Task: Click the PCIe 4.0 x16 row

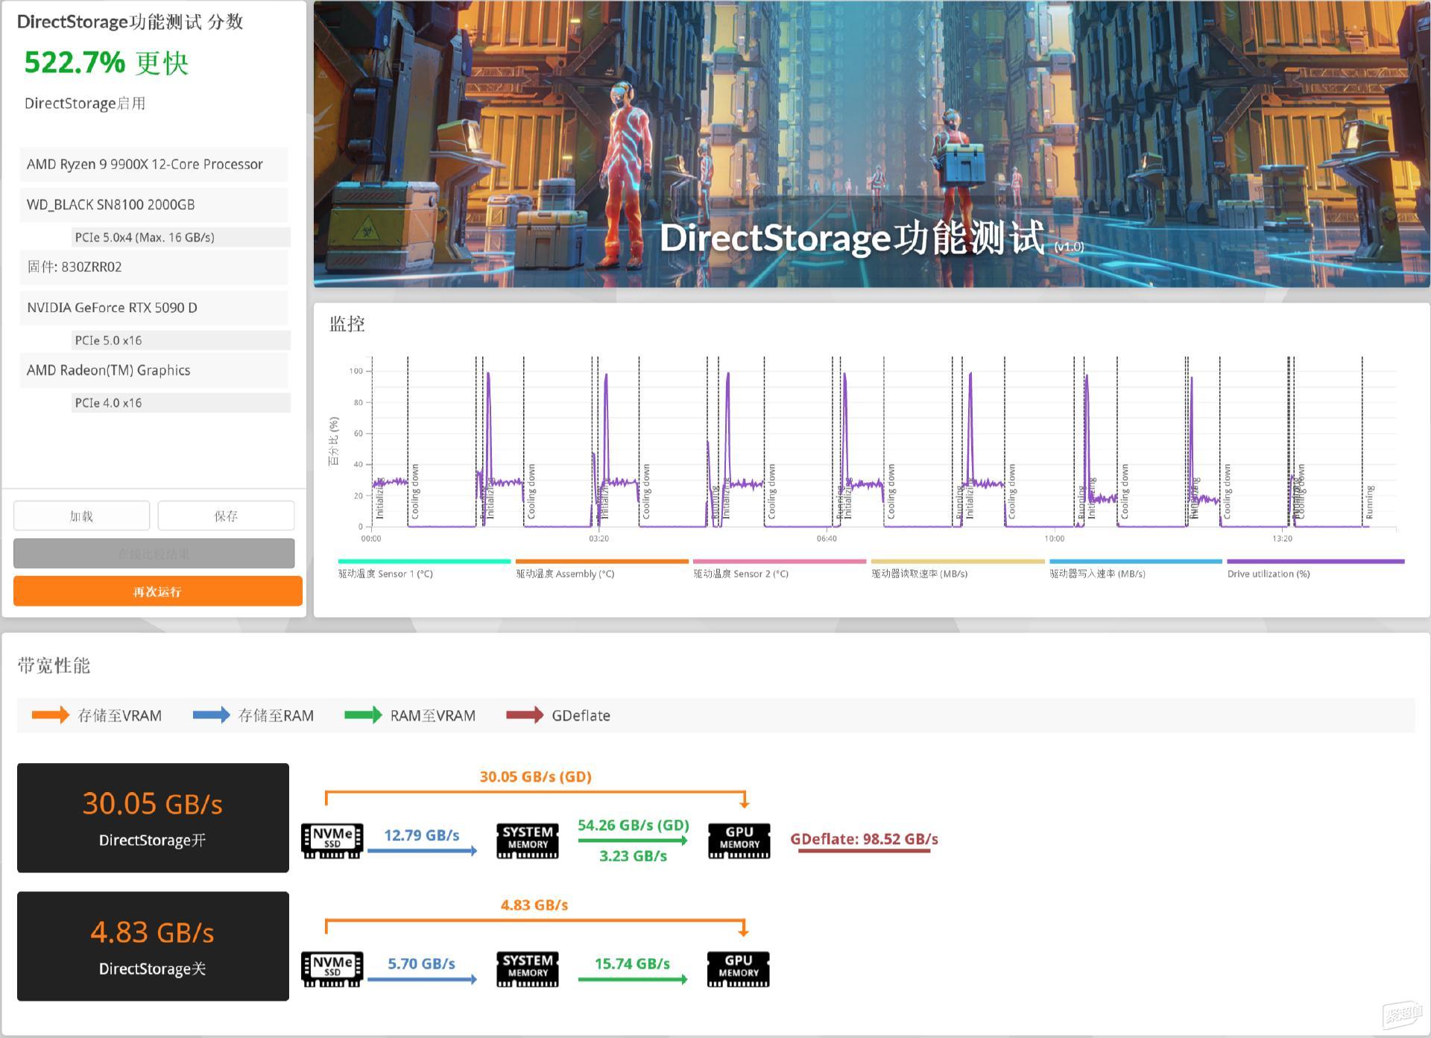Action: pyautogui.click(x=181, y=403)
